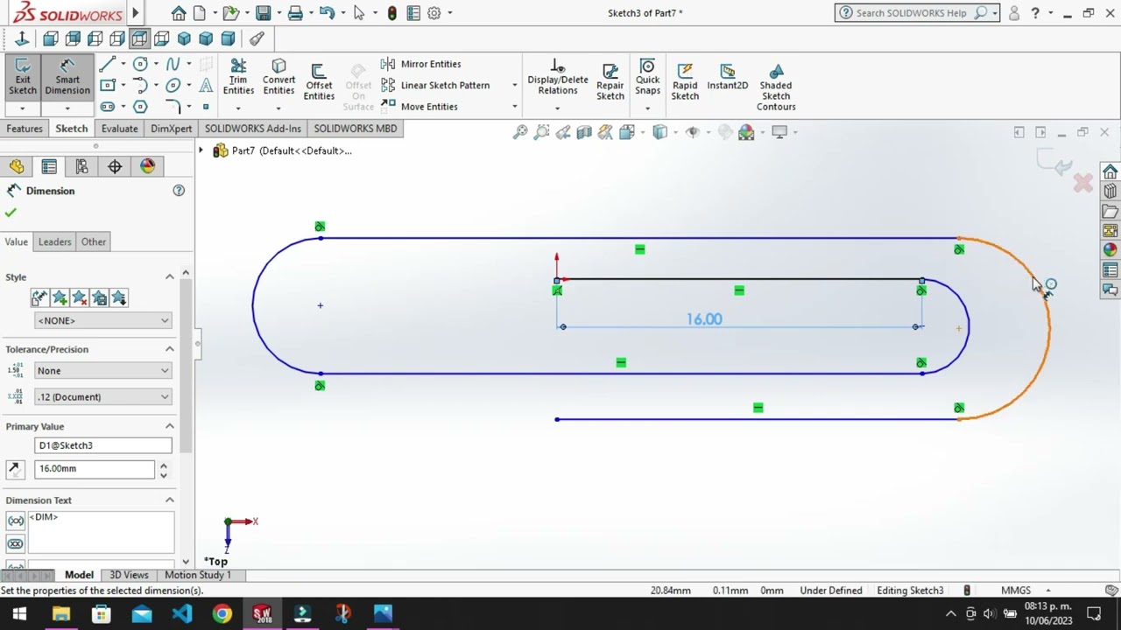The image size is (1121, 630).
Task: Click the primary value 16.00mm field
Action: point(95,468)
